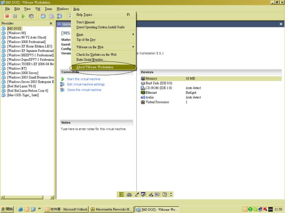285x213 pixels.
Task: Select [Mac-OSX-Tiger_Intel] in Favorites
Action: tap(23, 95)
